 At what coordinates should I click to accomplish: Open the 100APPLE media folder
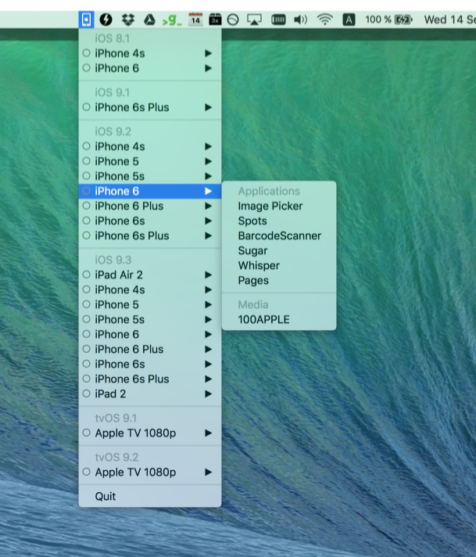(279, 319)
